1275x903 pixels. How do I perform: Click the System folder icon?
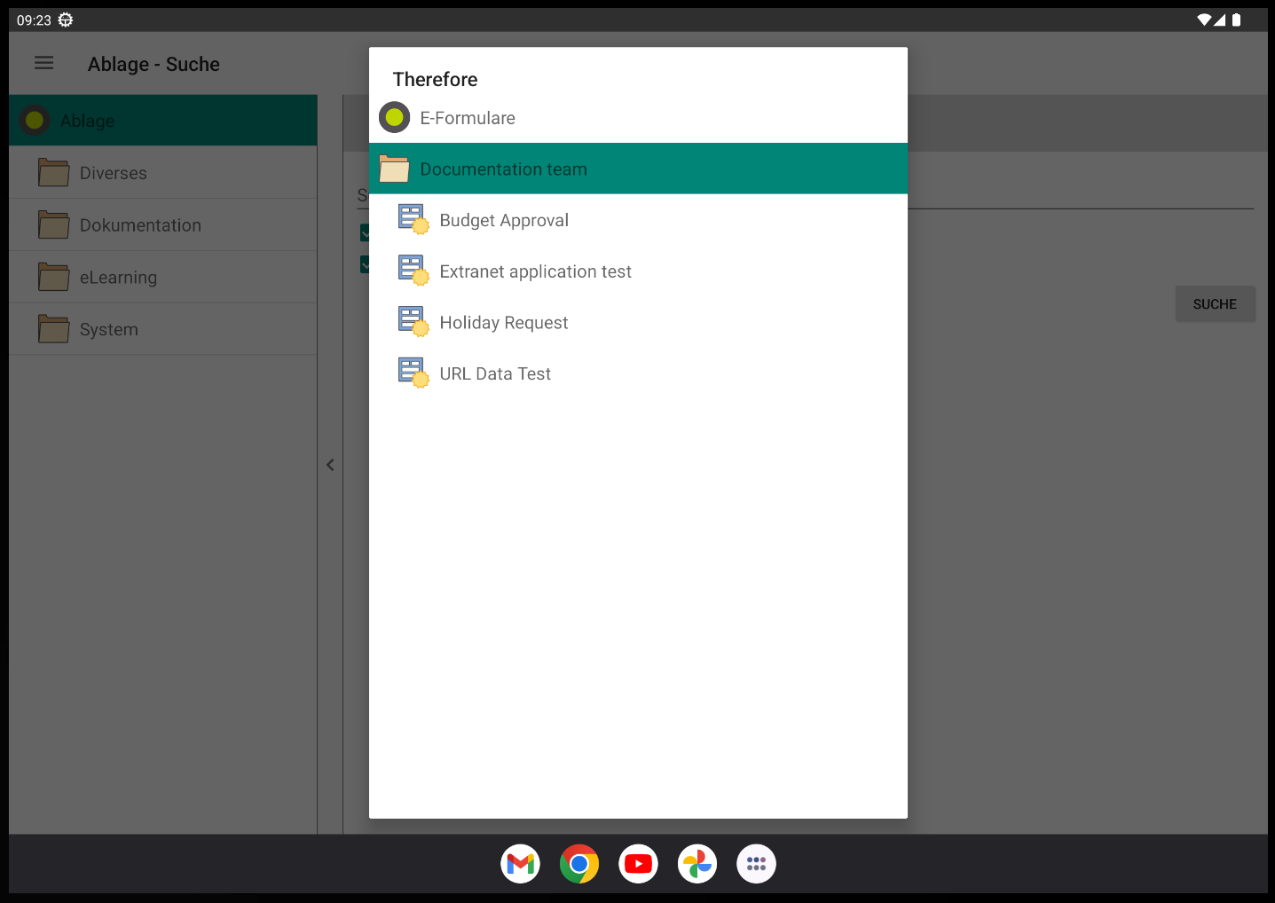54,329
